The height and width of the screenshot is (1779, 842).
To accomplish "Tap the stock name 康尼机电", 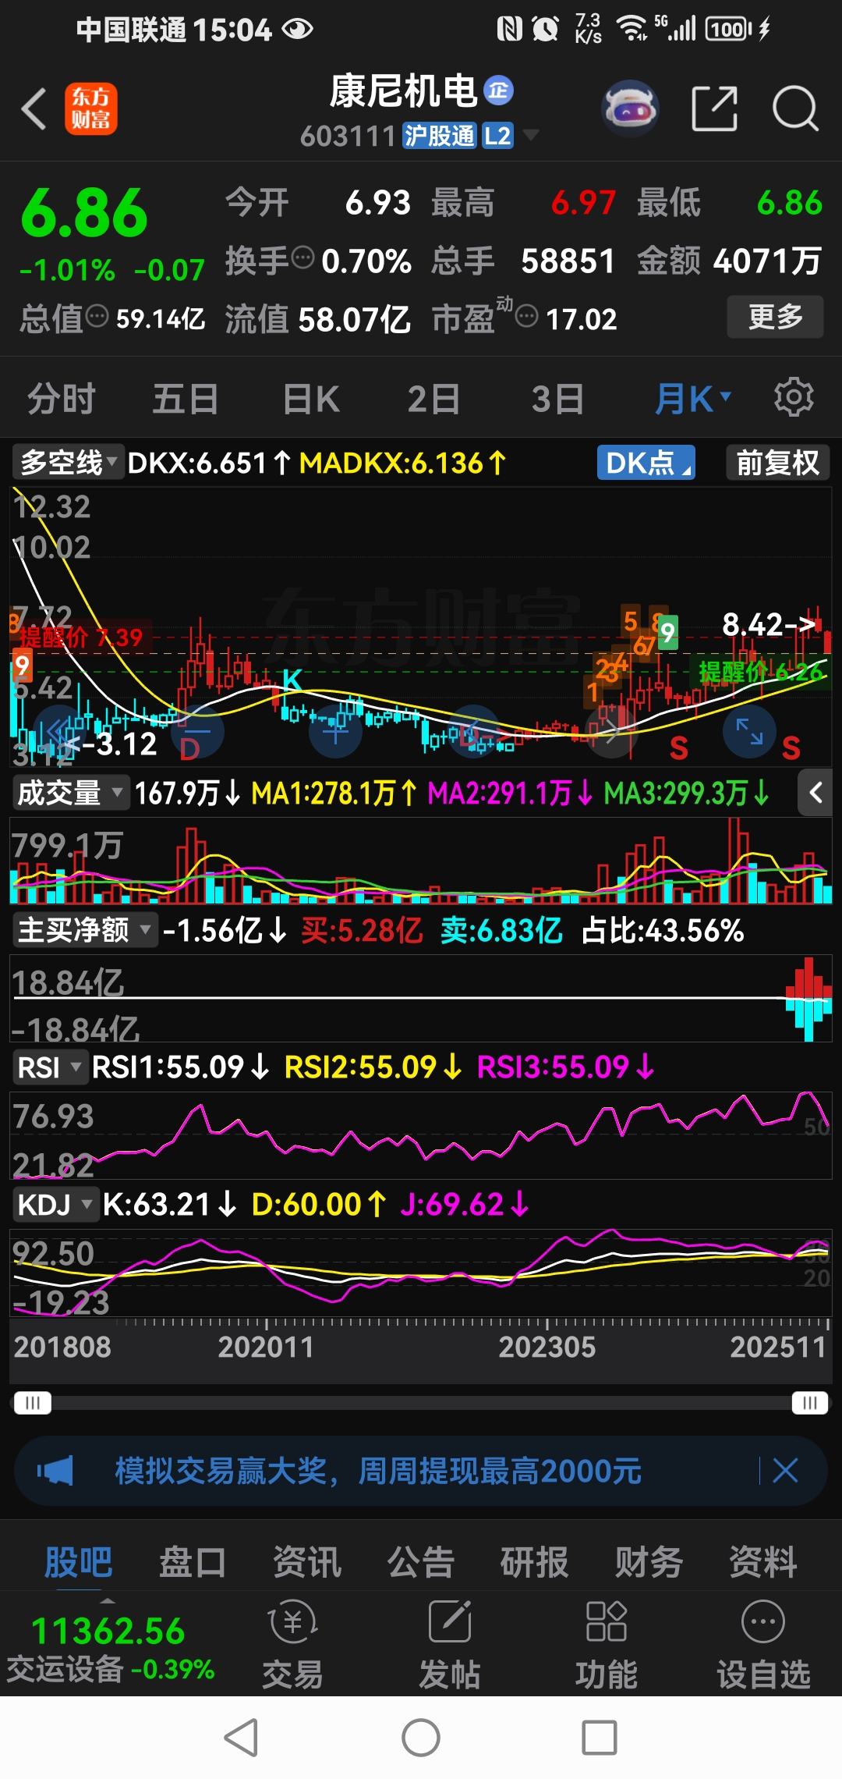I will coord(404,91).
